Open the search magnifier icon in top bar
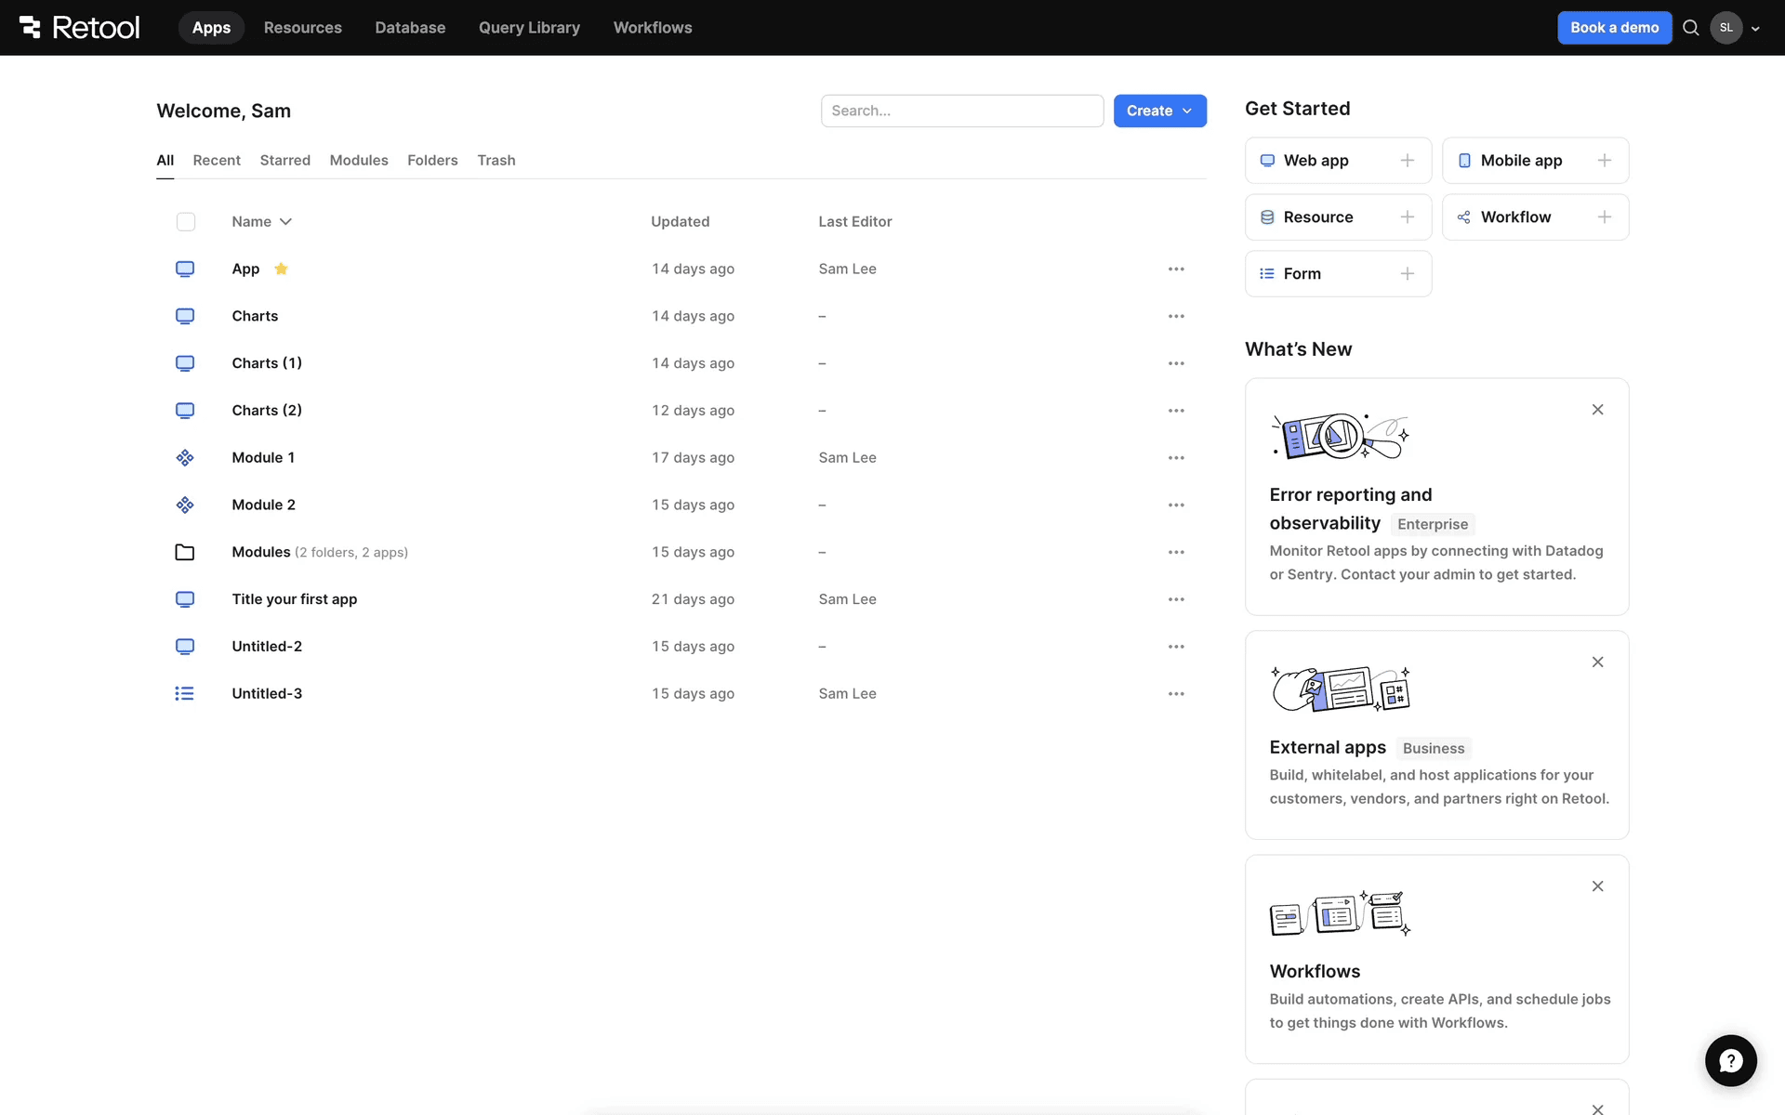 coord(1691,28)
